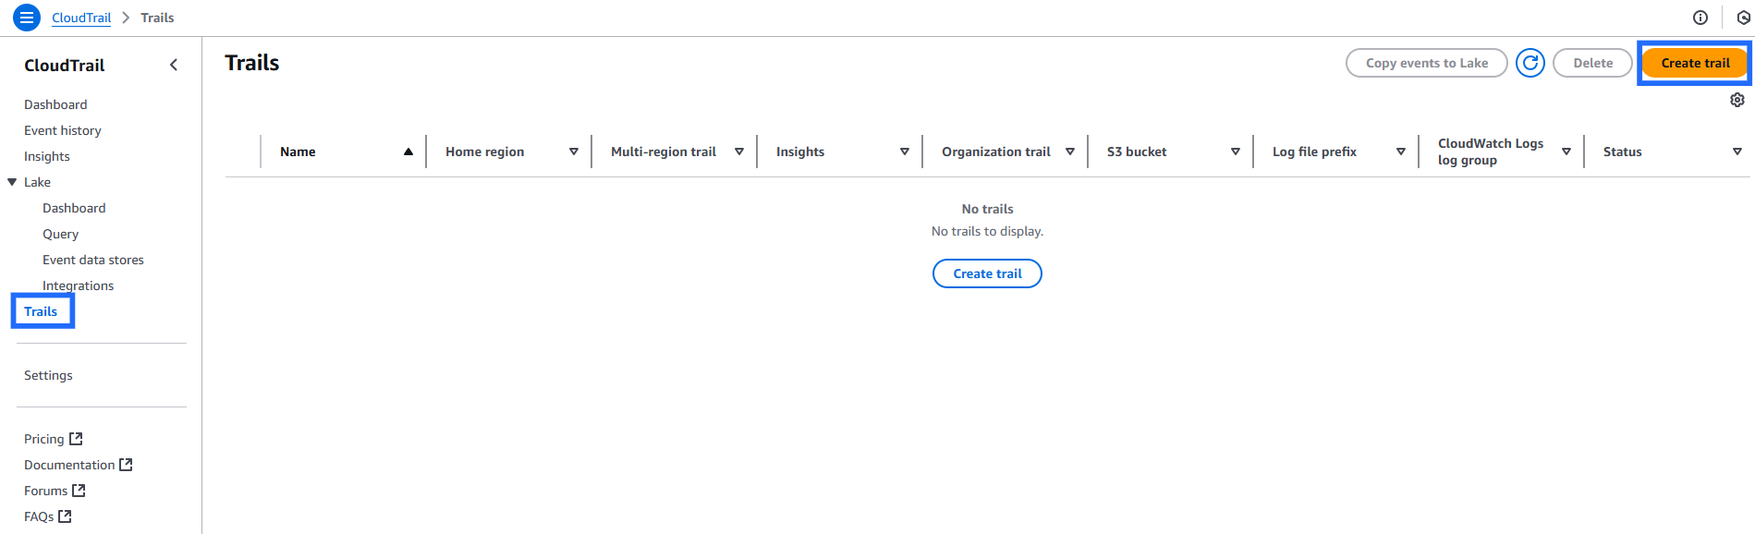This screenshot has width=1755, height=534.
Task: Collapse the Lake tree section
Action: click(12, 182)
